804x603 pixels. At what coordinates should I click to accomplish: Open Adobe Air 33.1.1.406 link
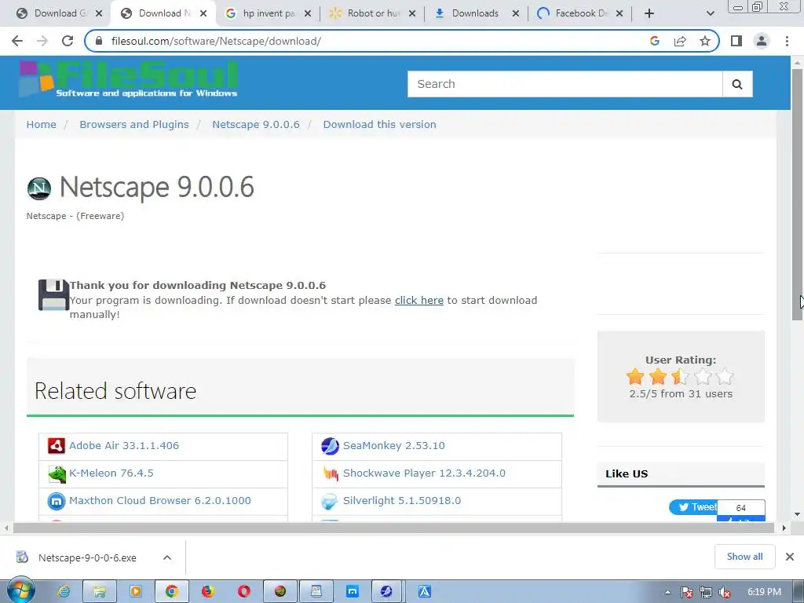coord(124,446)
